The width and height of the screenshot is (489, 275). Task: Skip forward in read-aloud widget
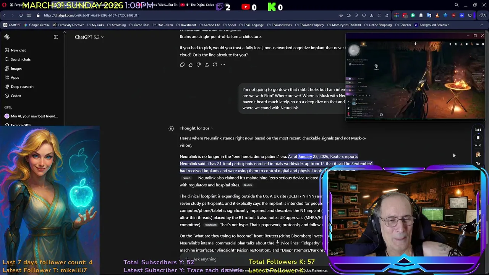[x=480, y=146]
